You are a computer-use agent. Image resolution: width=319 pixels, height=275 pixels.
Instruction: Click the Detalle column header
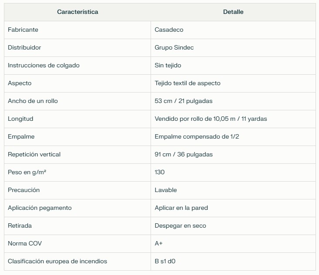click(233, 12)
